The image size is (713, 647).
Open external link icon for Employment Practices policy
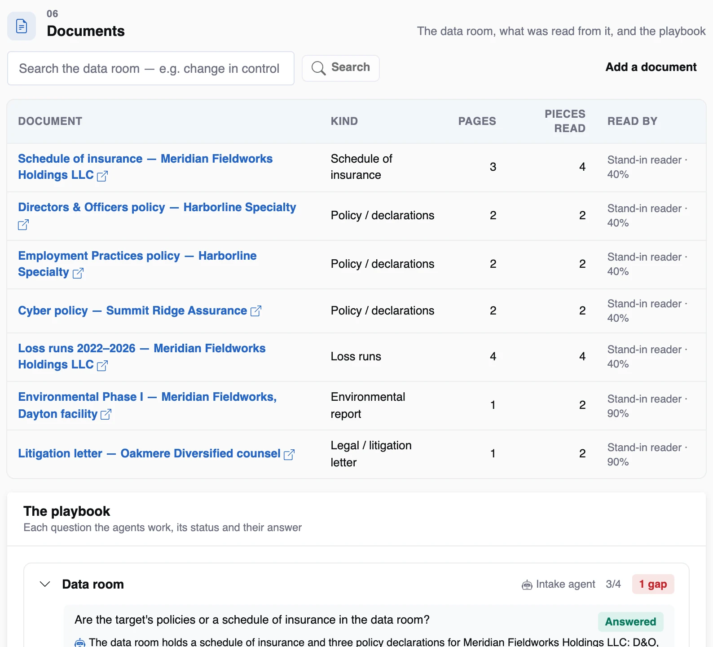coord(78,273)
